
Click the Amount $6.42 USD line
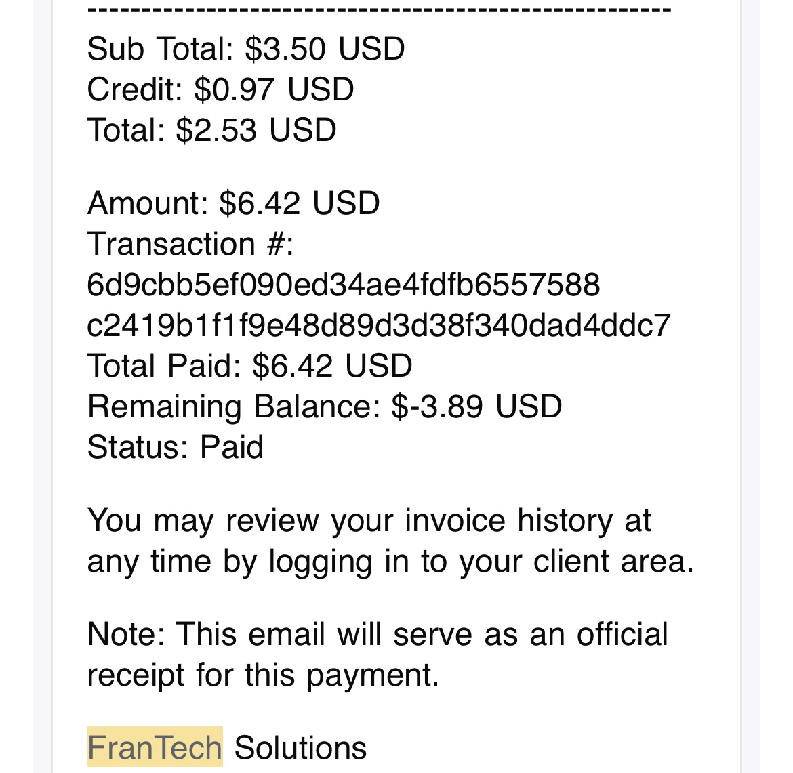click(233, 203)
